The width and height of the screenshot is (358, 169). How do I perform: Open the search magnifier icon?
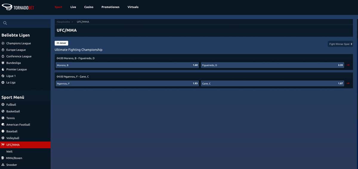(5, 23)
